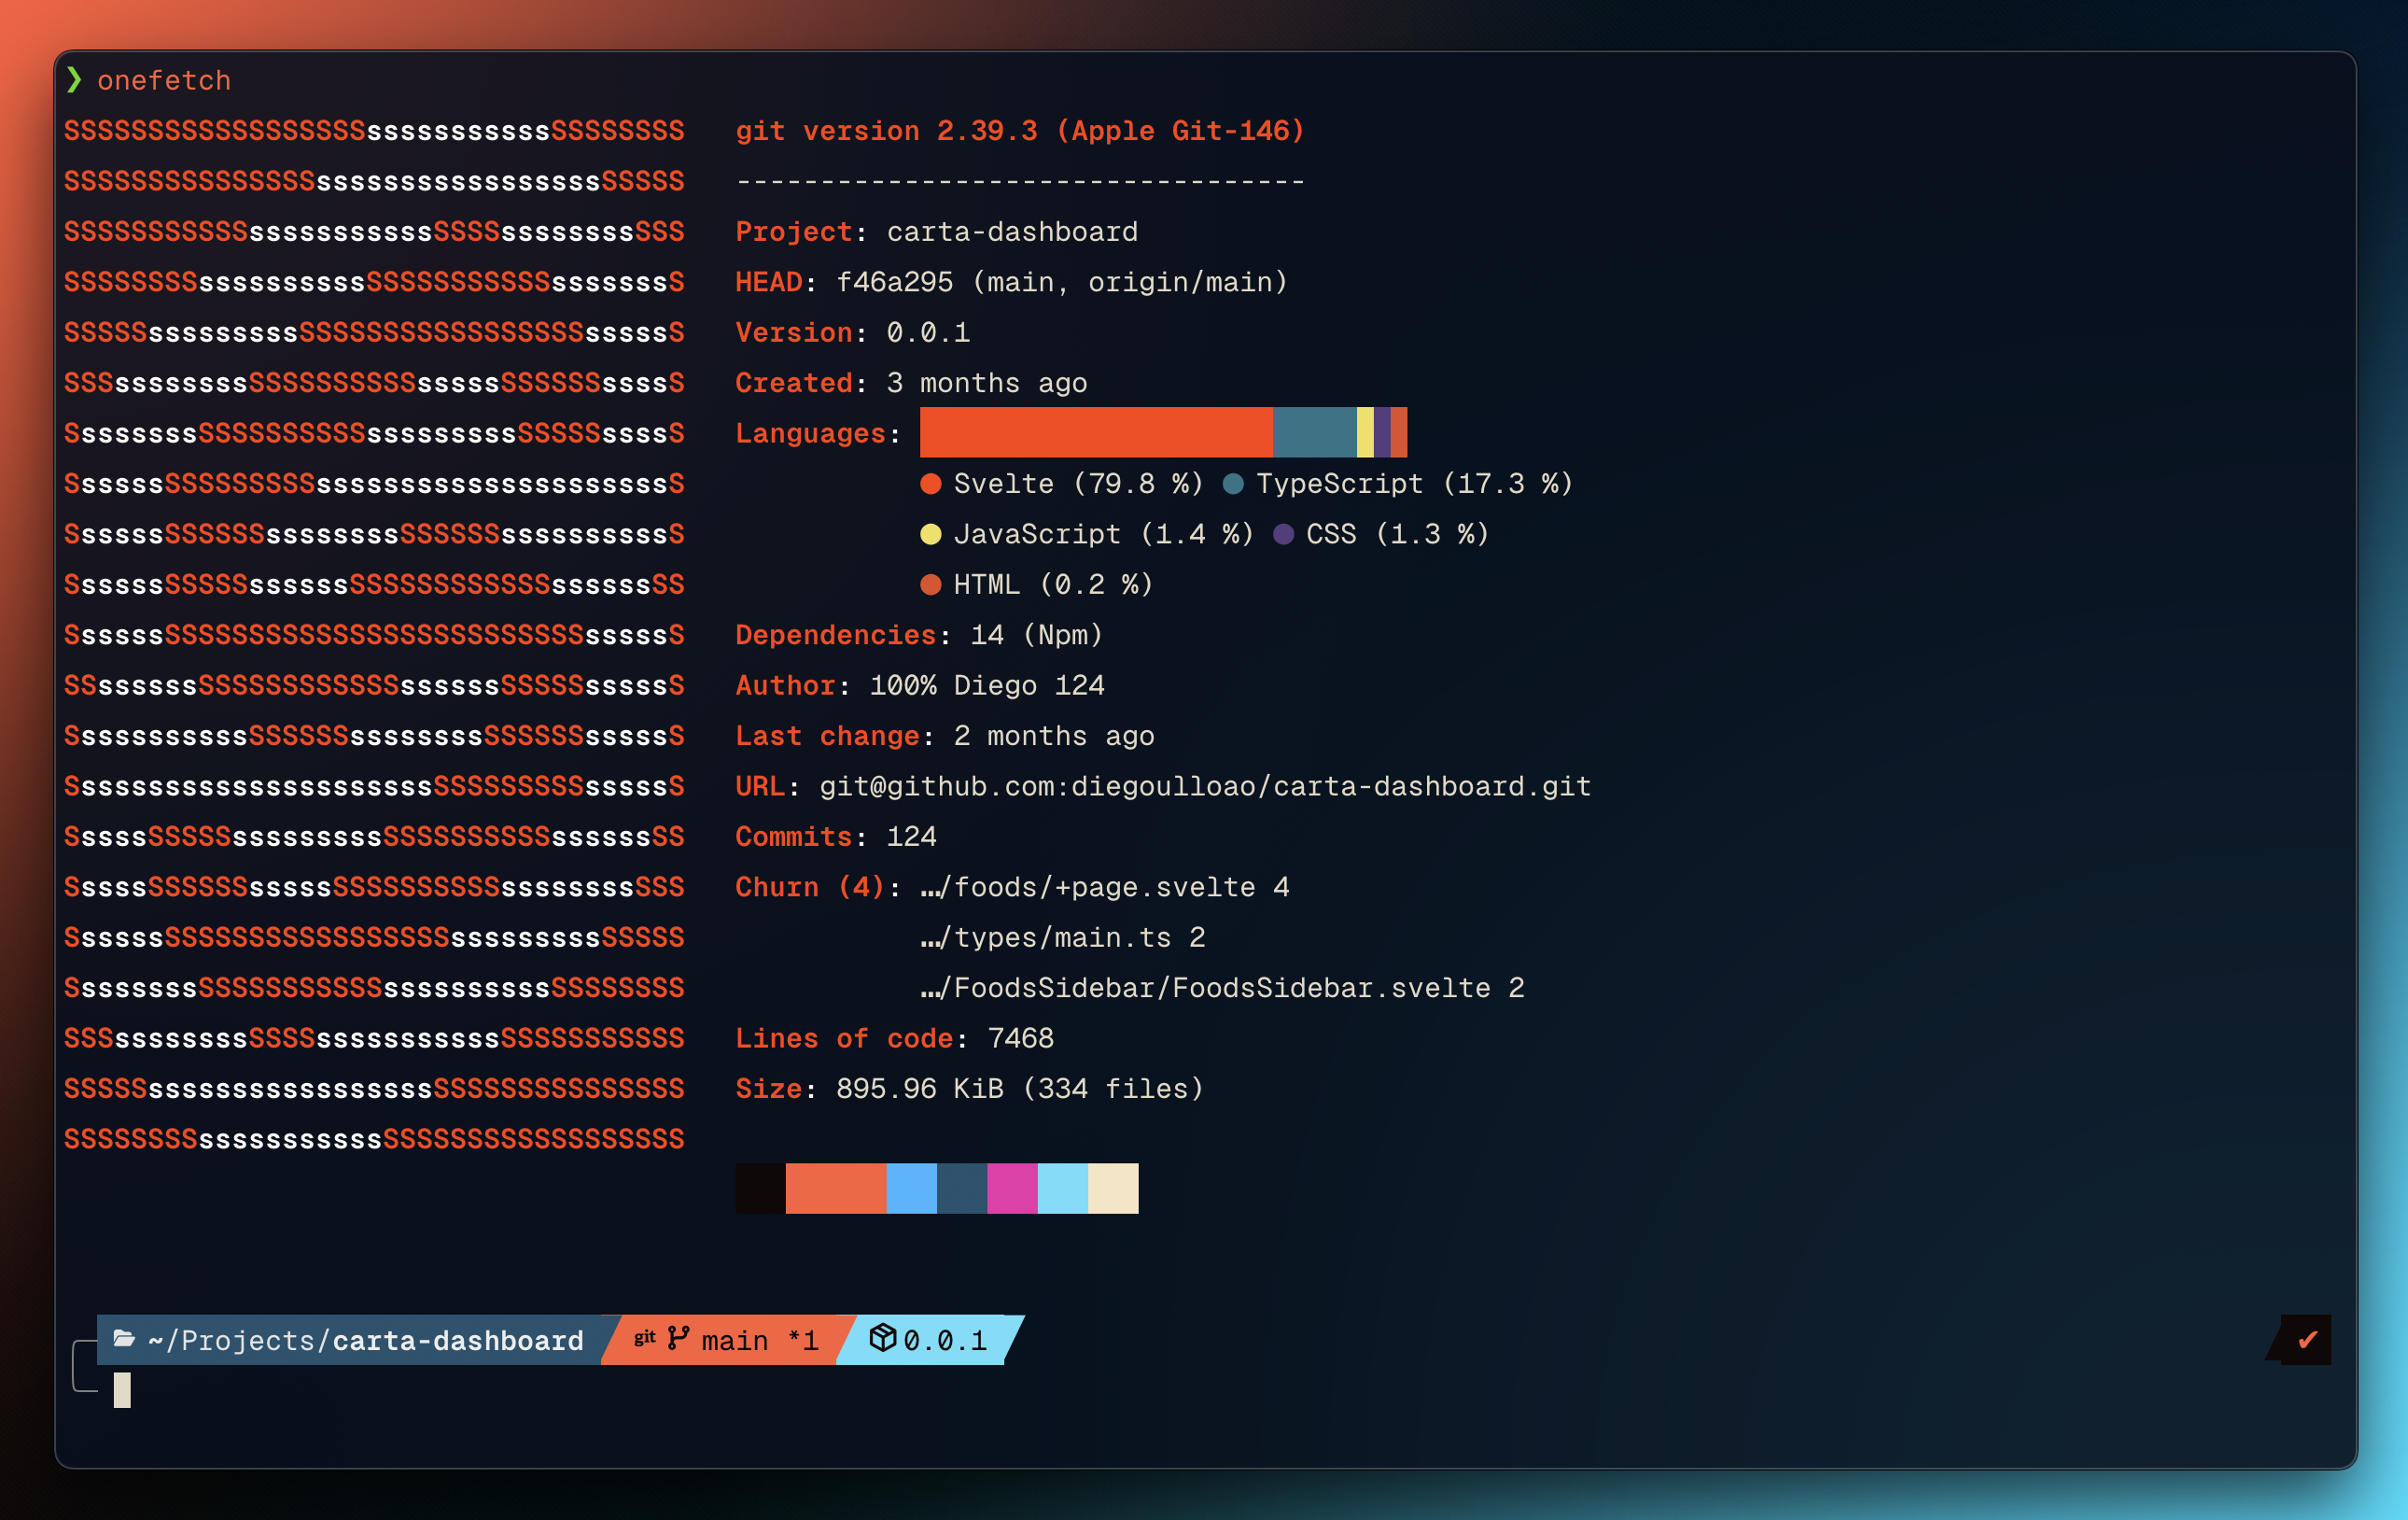Click 'JavaScript (1.4 %)' text

click(1104, 534)
